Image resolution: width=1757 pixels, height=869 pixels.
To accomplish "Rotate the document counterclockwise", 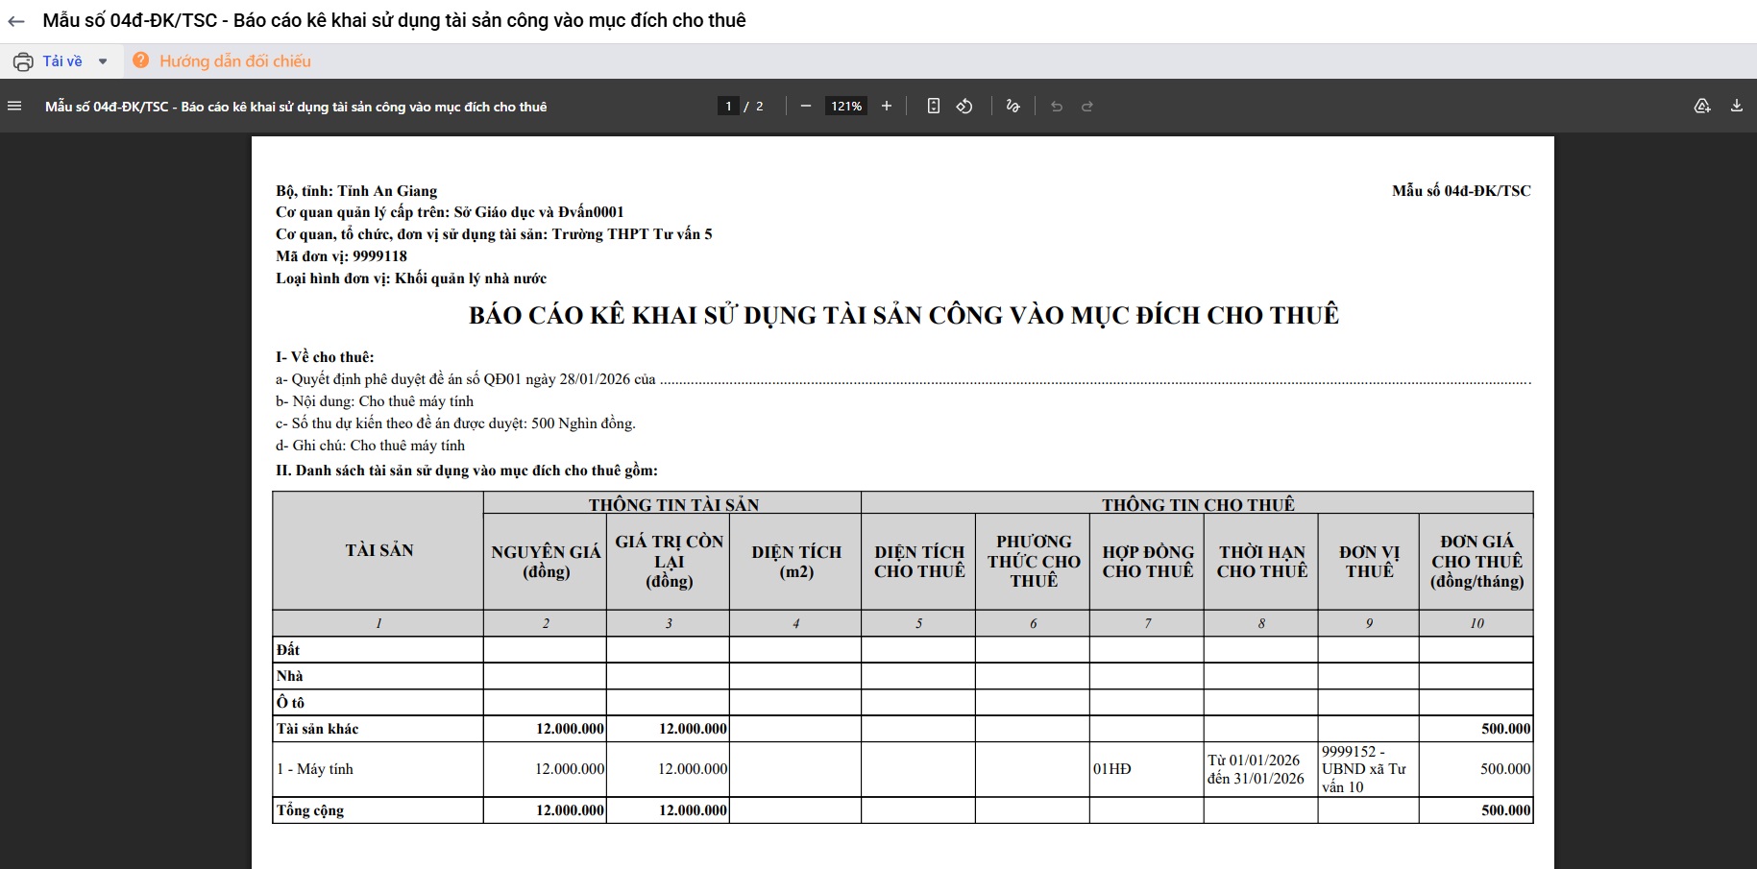I will point(964,107).
